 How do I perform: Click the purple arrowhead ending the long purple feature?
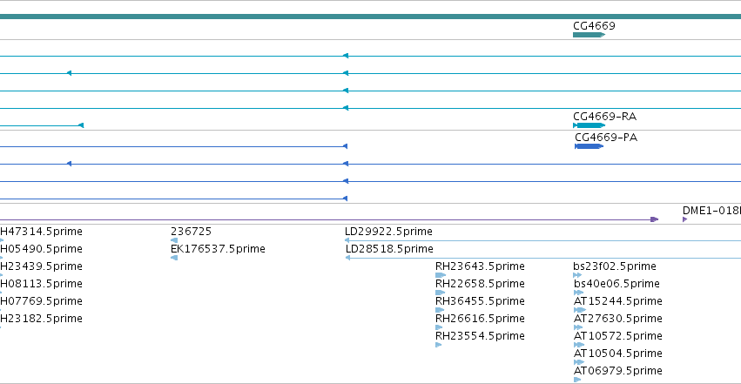pos(655,219)
